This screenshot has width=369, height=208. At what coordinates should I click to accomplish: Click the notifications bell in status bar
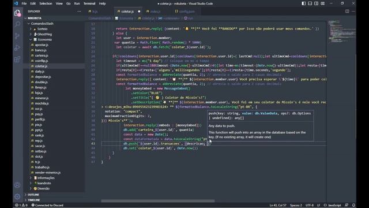click(x=353, y=205)
